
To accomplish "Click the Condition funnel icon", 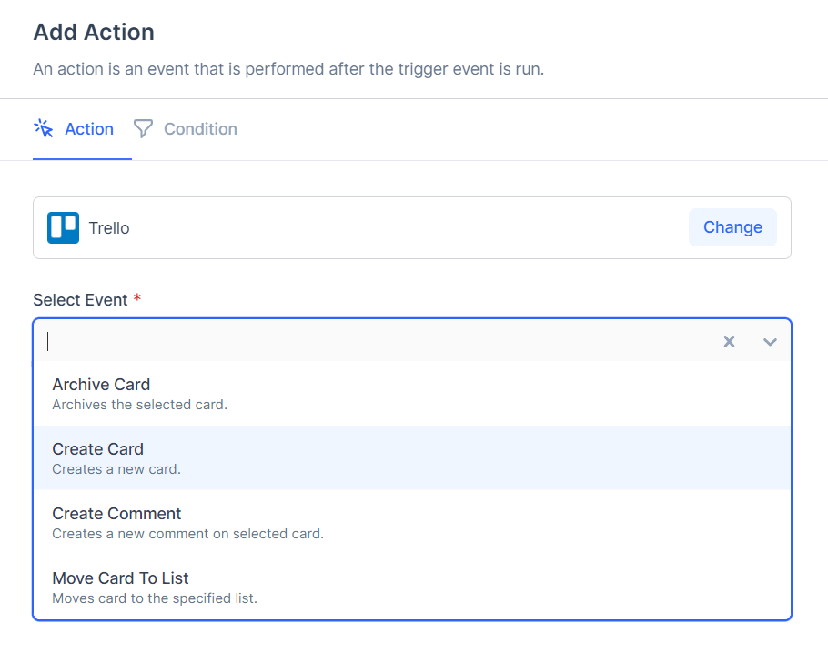I will coord(143,128).
